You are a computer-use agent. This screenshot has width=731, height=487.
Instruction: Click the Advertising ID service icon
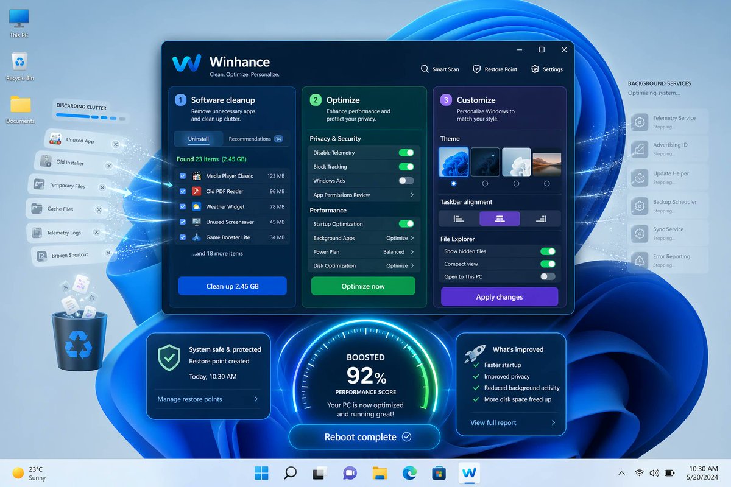640,149
